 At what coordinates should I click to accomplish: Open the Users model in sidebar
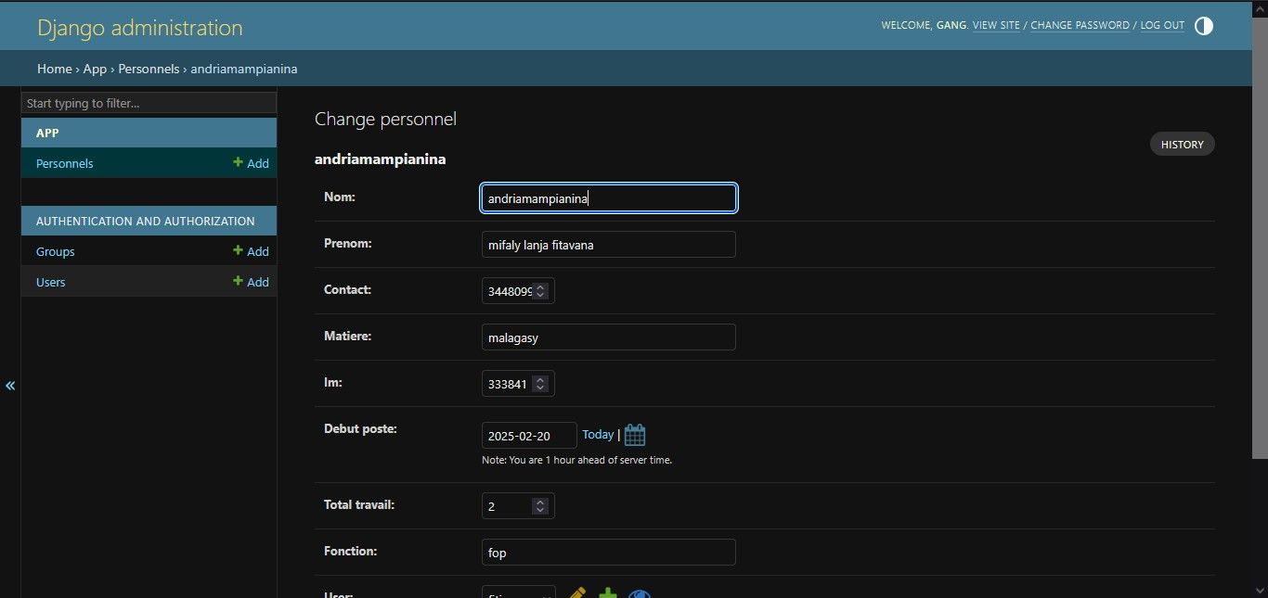pos(51,282)
